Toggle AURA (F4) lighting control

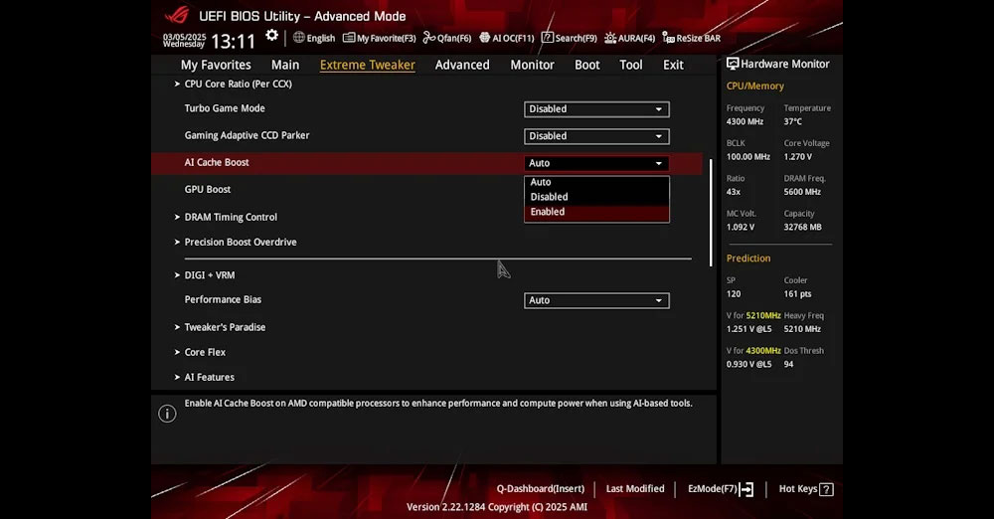629,38
